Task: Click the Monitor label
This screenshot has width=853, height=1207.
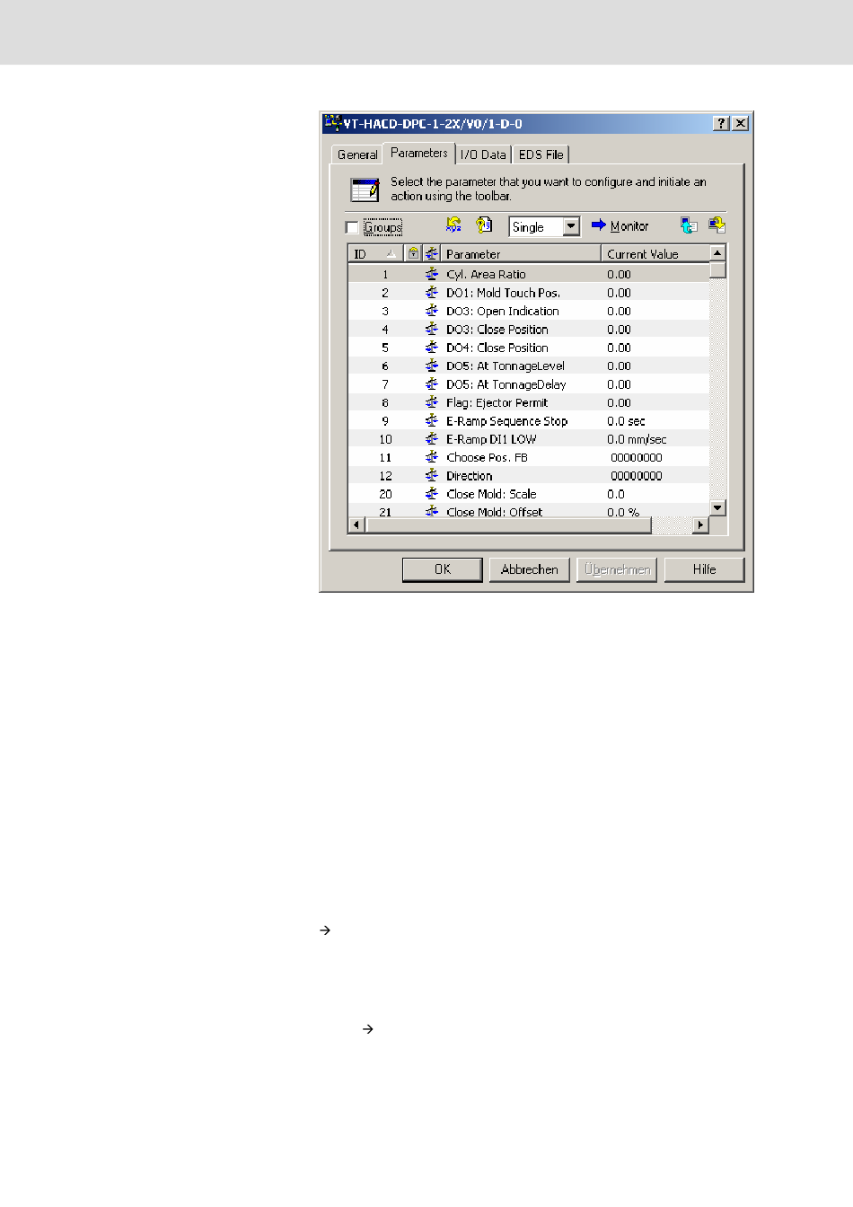Action: click(x=629, y=226)
